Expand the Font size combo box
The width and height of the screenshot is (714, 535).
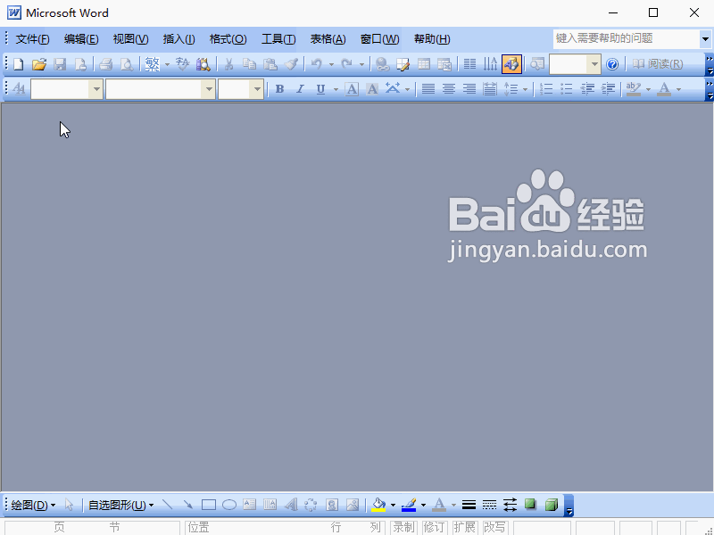click(x=257, y=89)
